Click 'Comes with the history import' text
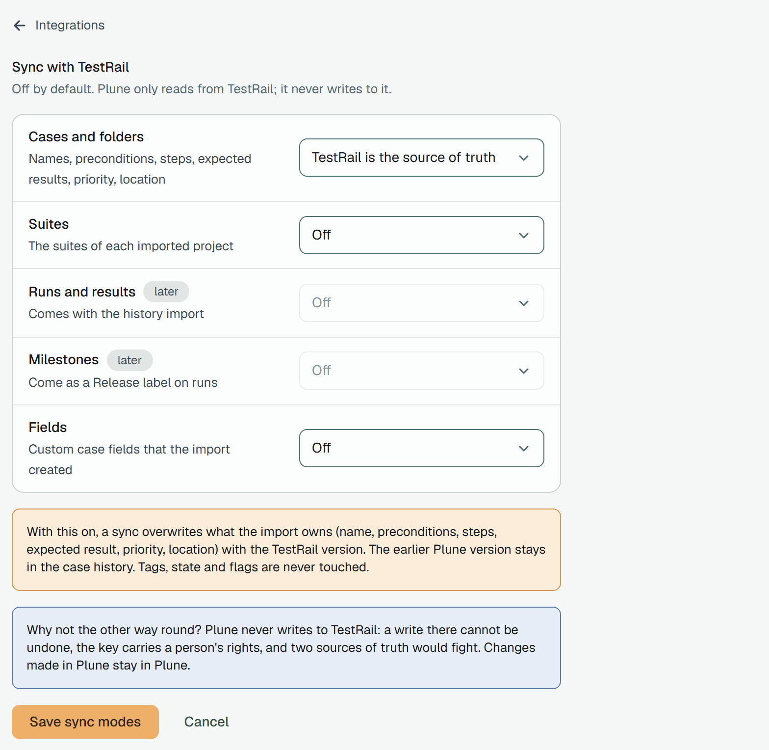Image resolution: width=769 pixels, height=750 pixels. coord(116,314)
